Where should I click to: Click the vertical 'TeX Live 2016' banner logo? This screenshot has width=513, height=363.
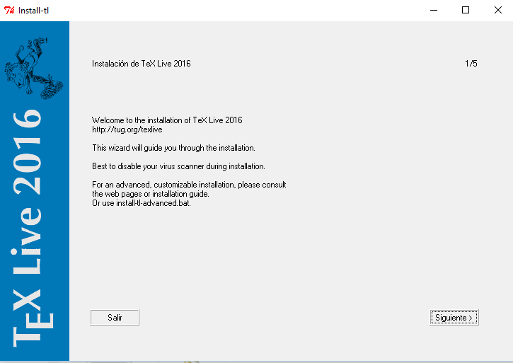pos(33,228)
